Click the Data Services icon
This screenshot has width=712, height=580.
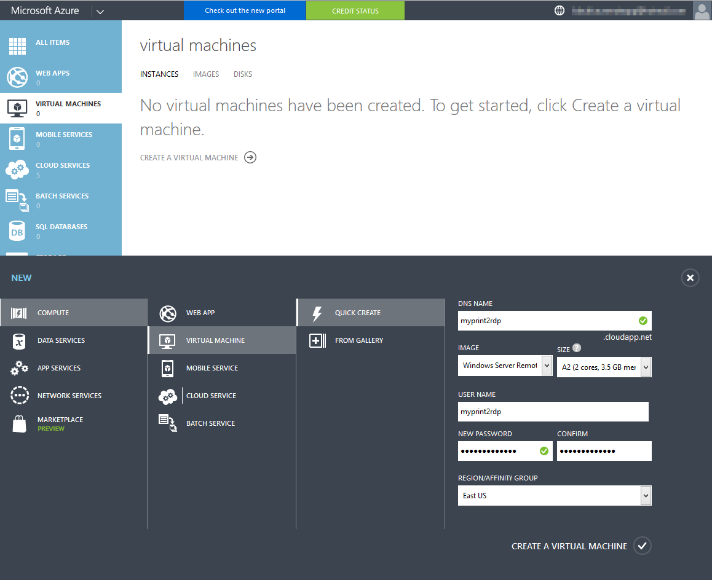coord(19,341)
